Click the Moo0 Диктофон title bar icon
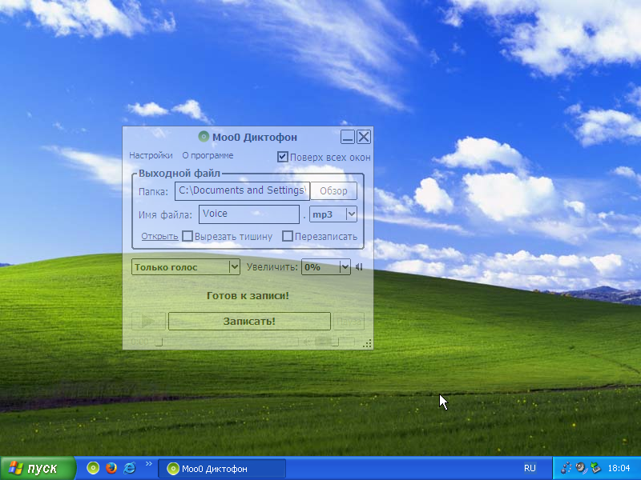Image resolution: width=641 pixels, height=480 pixels. click(x=204, y=137)
